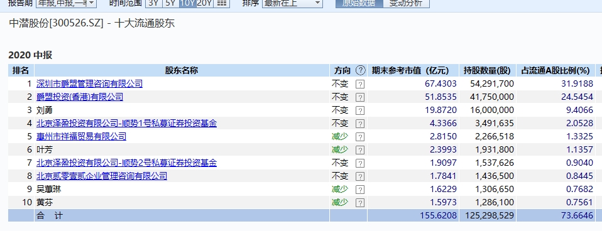This screenshot has width=602, height=231.
Task: Click the question icon for 黄芬 row
Action: coord(359,203)
